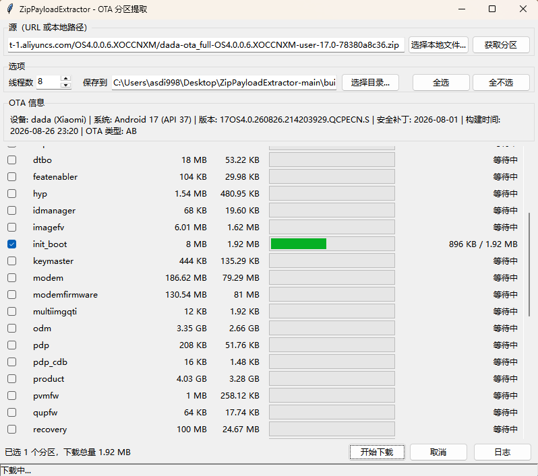
Task: Check the recovery partition checkbox
Action: 12,429
